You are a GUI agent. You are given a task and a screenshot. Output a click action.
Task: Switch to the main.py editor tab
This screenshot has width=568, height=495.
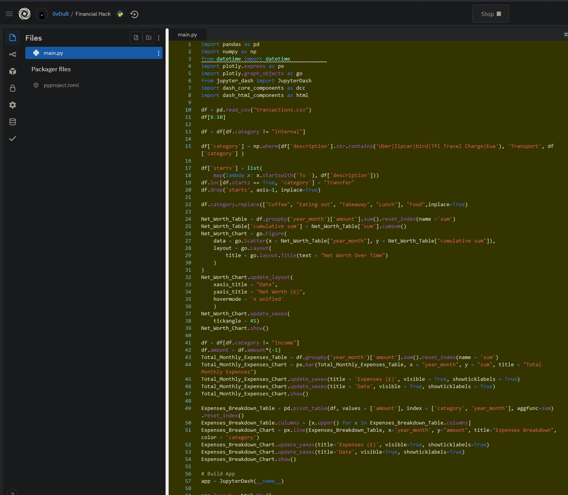coord(187,34)
